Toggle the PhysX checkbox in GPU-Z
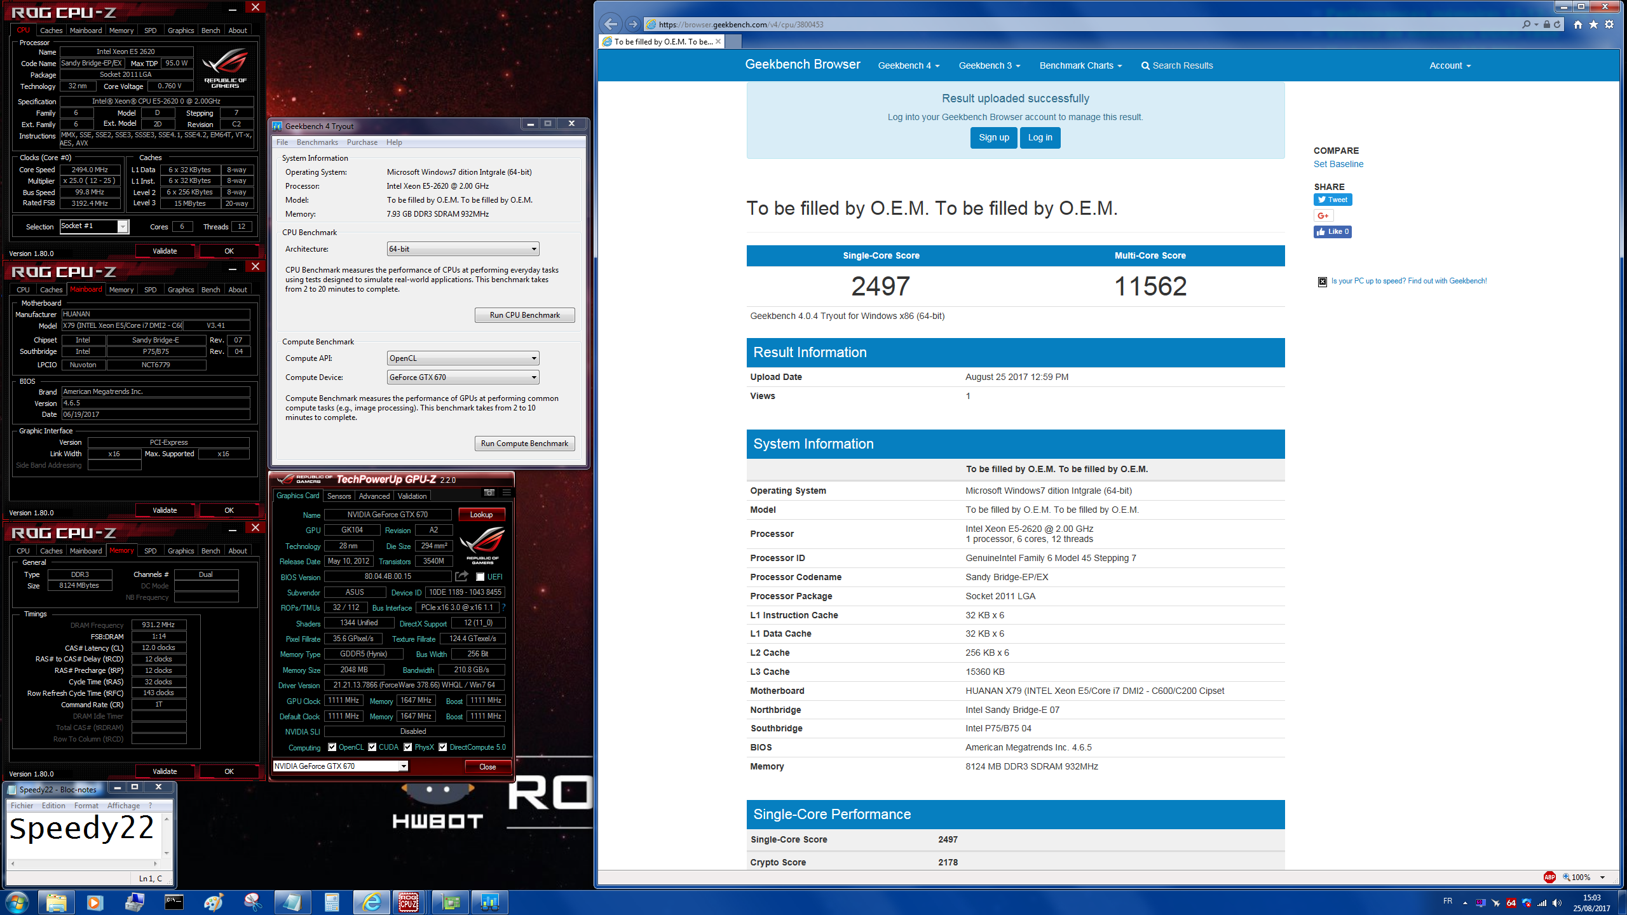The width and height of the screenshot is (1627, 915). tap(408, 747)
